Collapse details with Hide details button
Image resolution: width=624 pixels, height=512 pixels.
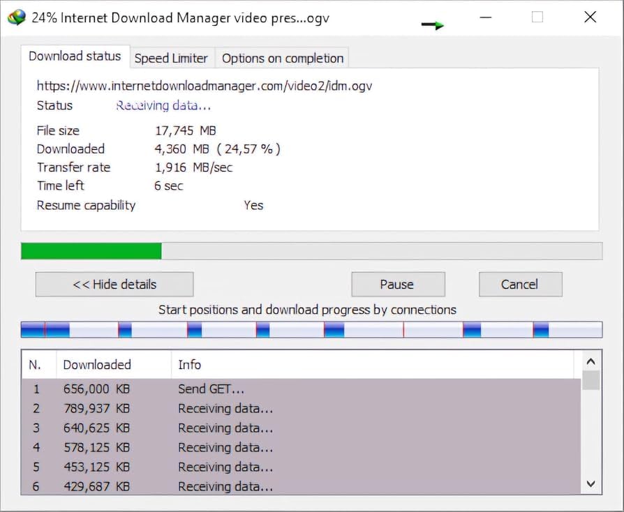click(114, 284)
